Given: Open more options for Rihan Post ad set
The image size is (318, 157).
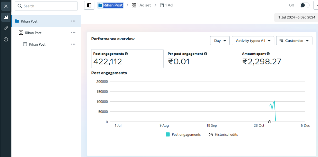Looking at the screenshot, I should pos(73,33).
